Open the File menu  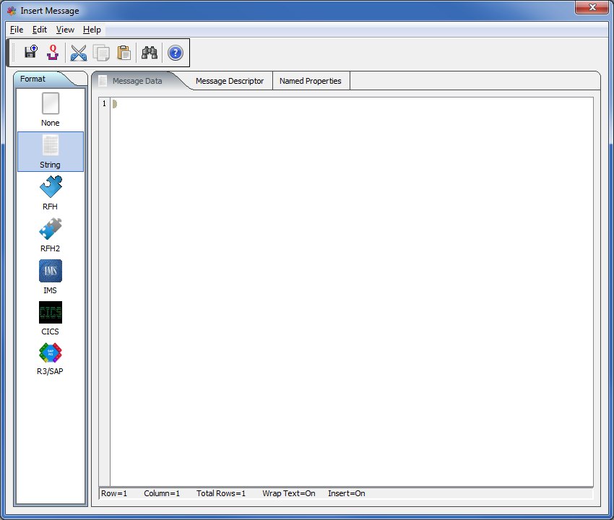[17, 30]
